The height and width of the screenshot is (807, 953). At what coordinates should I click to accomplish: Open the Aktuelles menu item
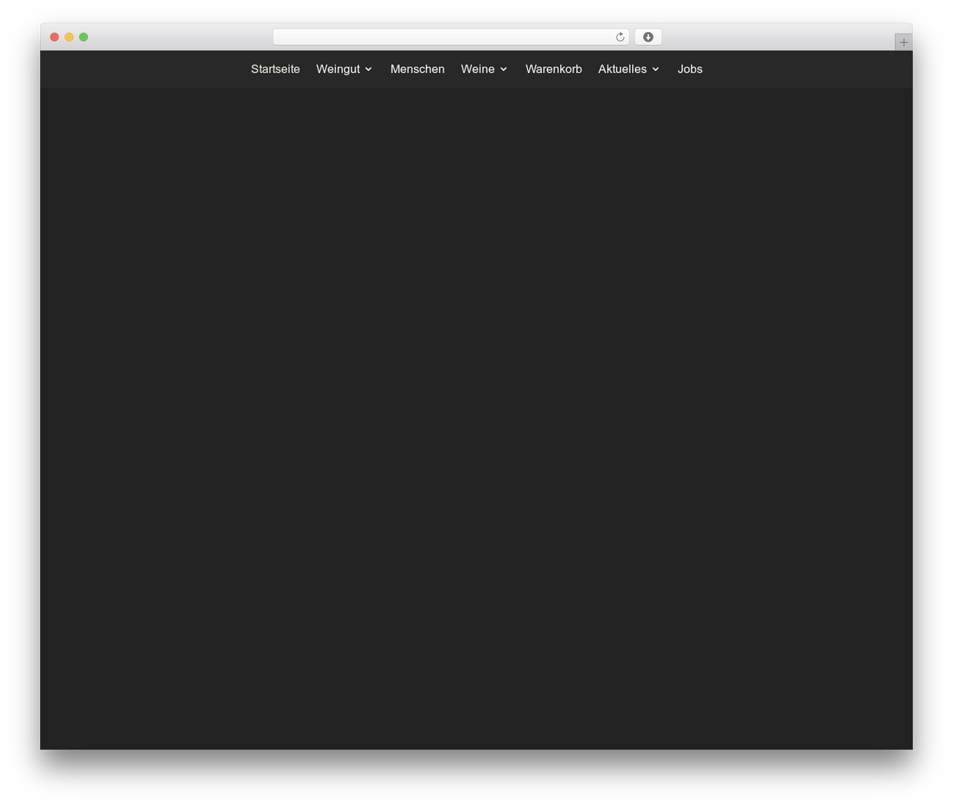click(622, 69)
